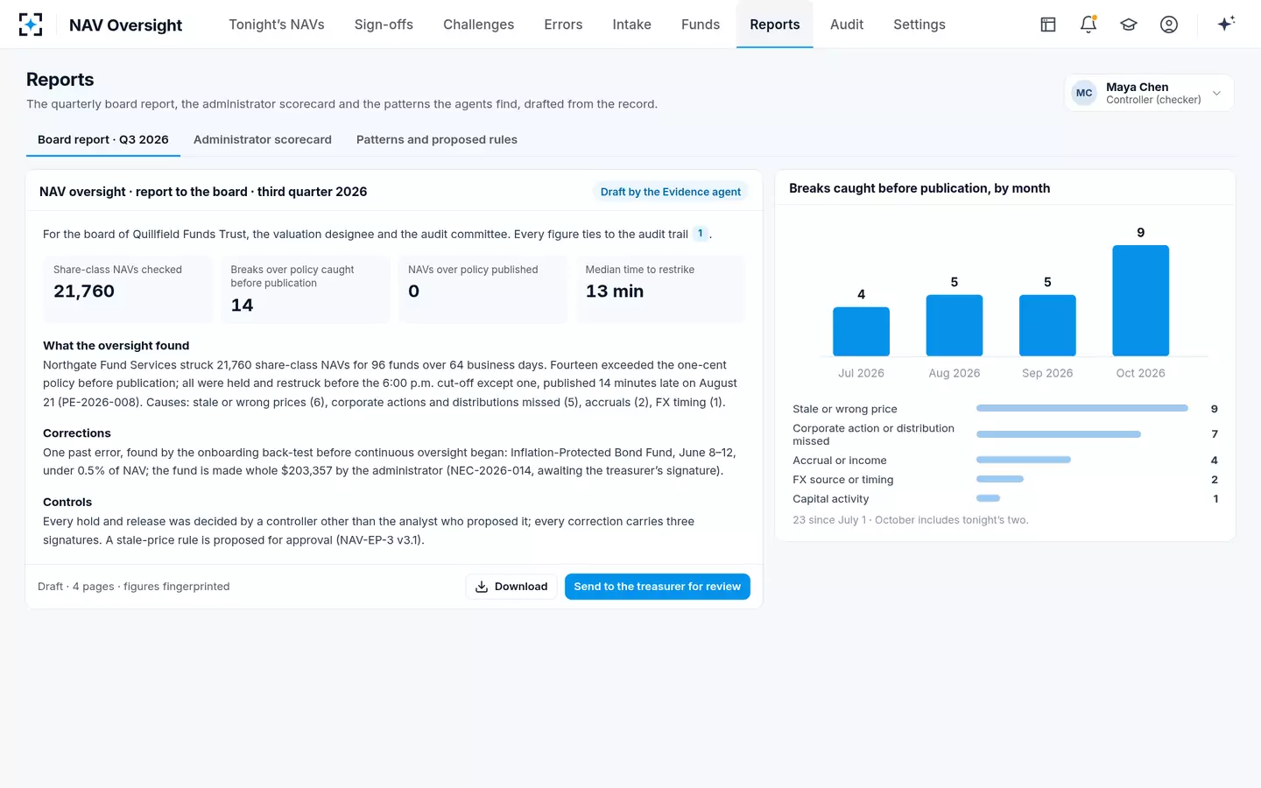Click the '21,760' value

[84, 292]
